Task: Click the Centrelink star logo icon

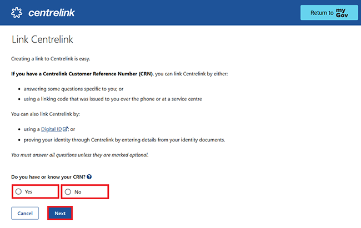Action: (x=17, y=12)
